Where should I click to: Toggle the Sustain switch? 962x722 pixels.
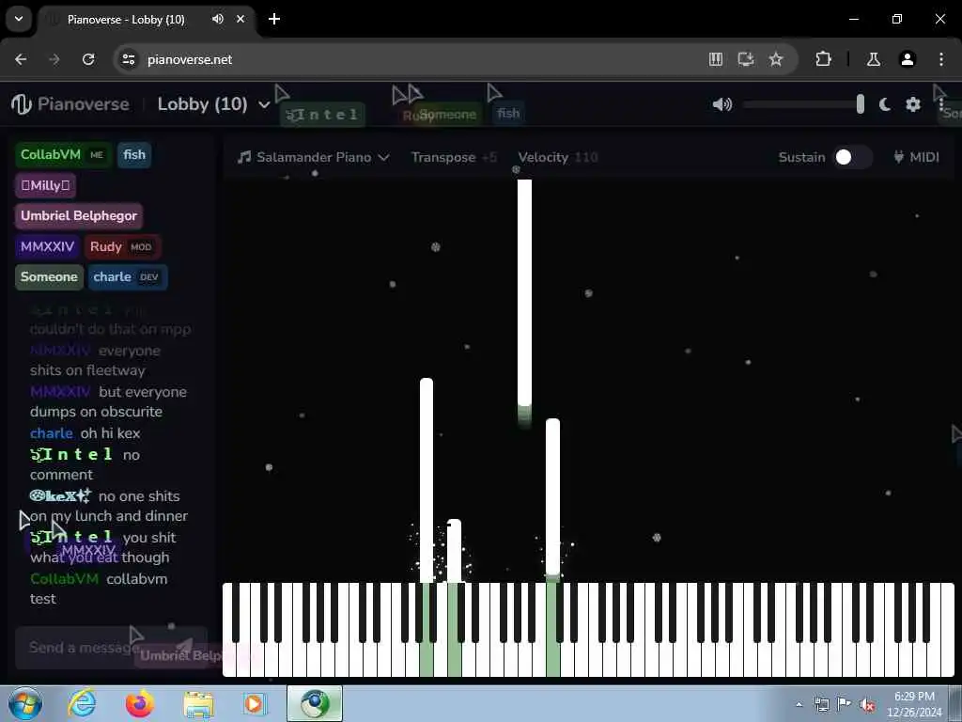click(x=851, y=157)
